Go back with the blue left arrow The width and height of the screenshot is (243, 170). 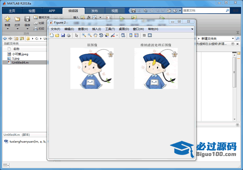click(x=5, y=38)
